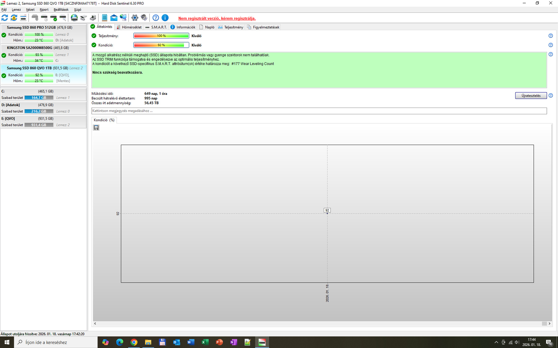Select the Kondíció (%) chart tab
Viewport: 558px width, 348px height.
(104, 120)
